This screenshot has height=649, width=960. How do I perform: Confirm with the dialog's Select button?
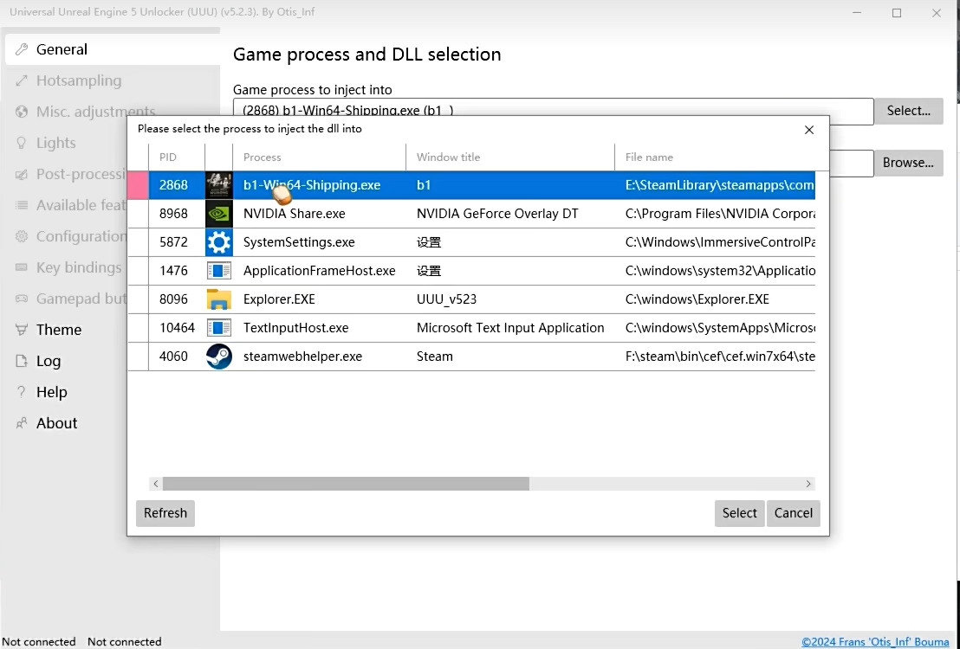739,513
